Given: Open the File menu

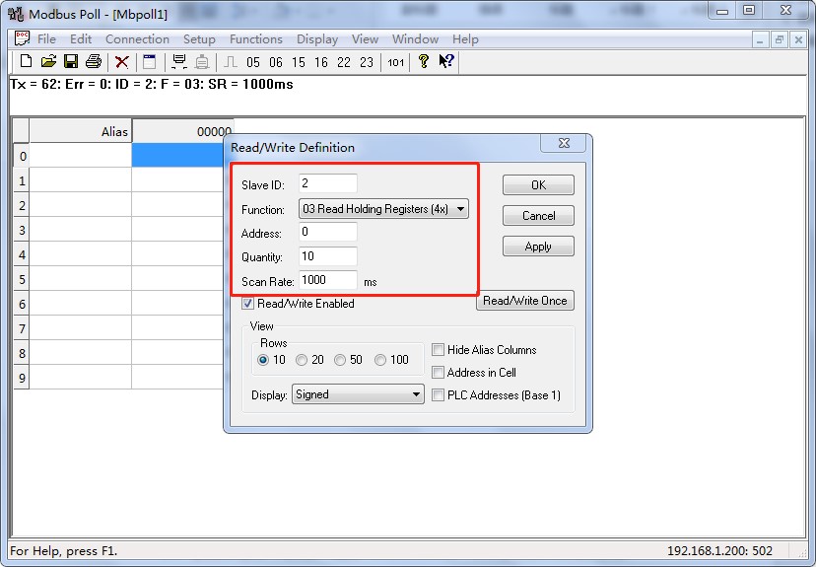Looking at the screenshot, I should [x=46, y=39].
